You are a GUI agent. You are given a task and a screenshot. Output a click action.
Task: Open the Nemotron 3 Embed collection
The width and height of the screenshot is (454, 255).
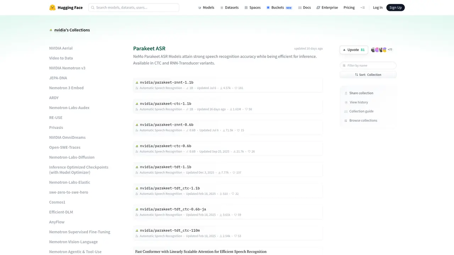click(x=66, y=88)
